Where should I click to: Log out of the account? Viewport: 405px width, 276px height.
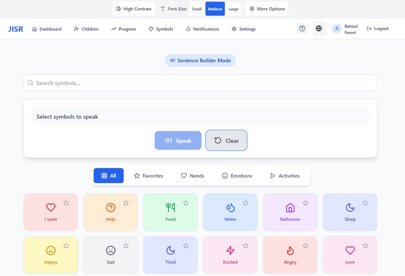[x=378, y=29]
